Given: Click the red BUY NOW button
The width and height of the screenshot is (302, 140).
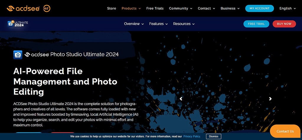Looking at the screenshot, I should [284, 24].
